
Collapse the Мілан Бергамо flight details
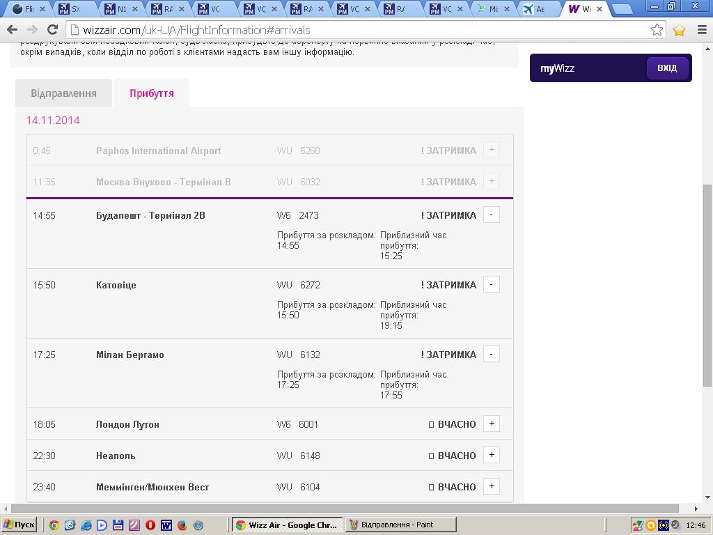pyautogui.click(x=491, y=355)
